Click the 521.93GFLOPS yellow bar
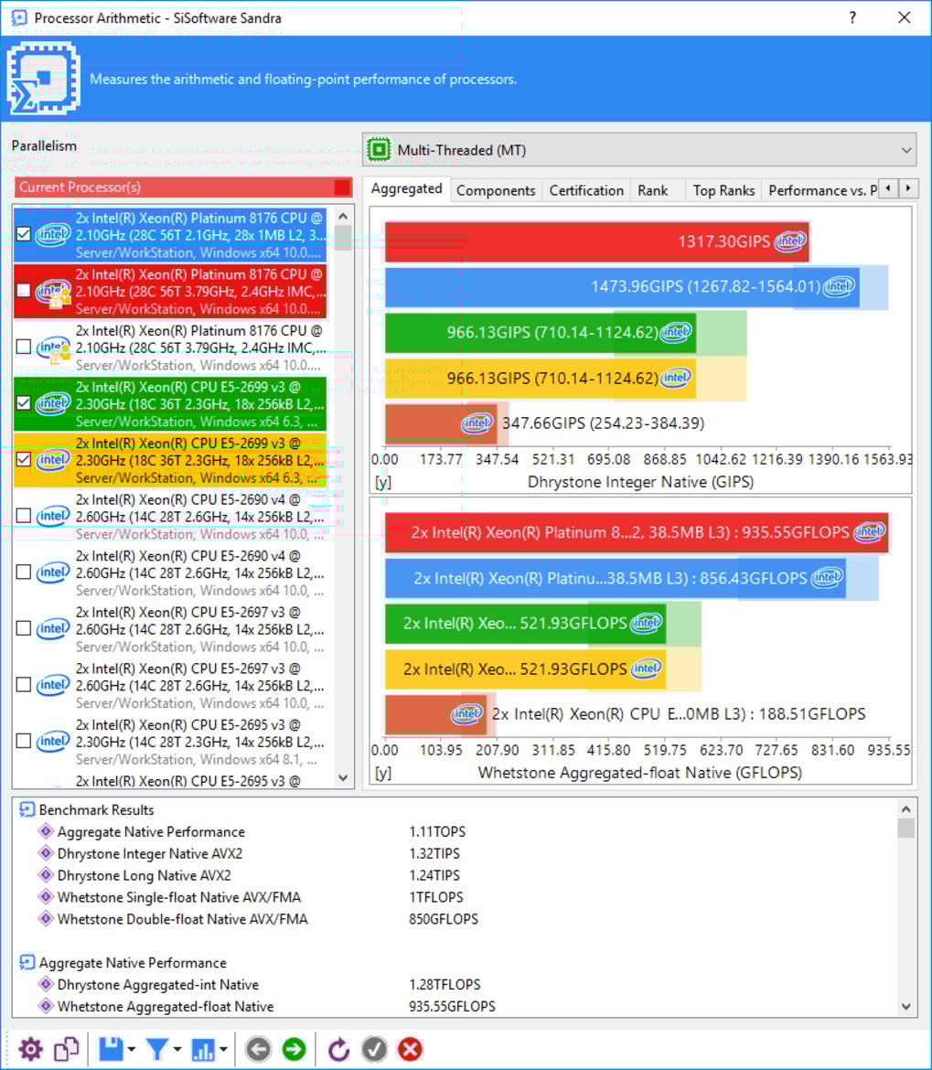Image resolution: width=932 pixels, height=1070 pixels. coord(525,669)
